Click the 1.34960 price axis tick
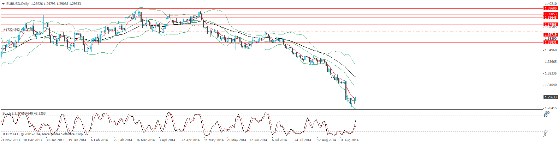This screenshot has height=143, width=558. (551, 50)
